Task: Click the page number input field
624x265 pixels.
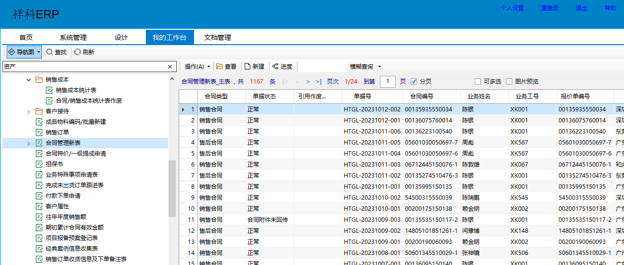Action: click(388, 82)
